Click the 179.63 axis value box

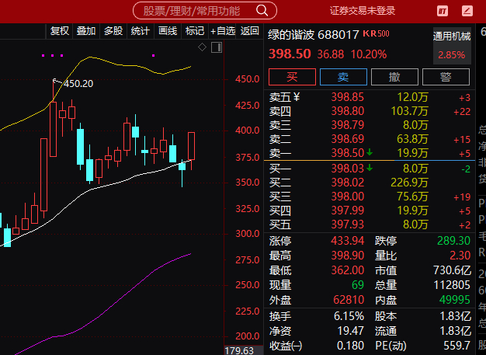coord(244,350)
